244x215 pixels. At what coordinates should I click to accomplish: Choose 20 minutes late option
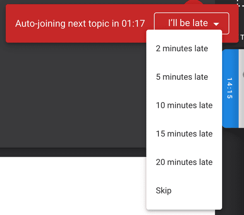184,162
